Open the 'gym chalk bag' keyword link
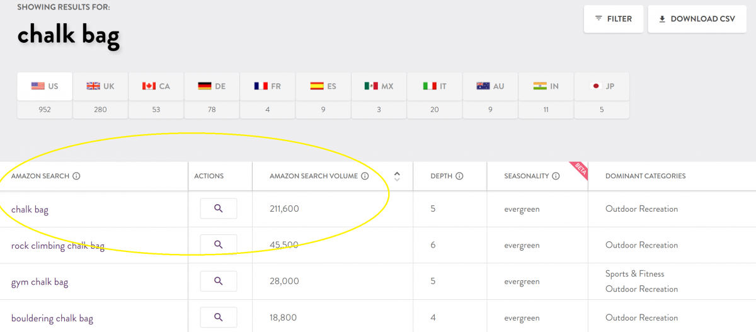 click(x=40, y=282)
